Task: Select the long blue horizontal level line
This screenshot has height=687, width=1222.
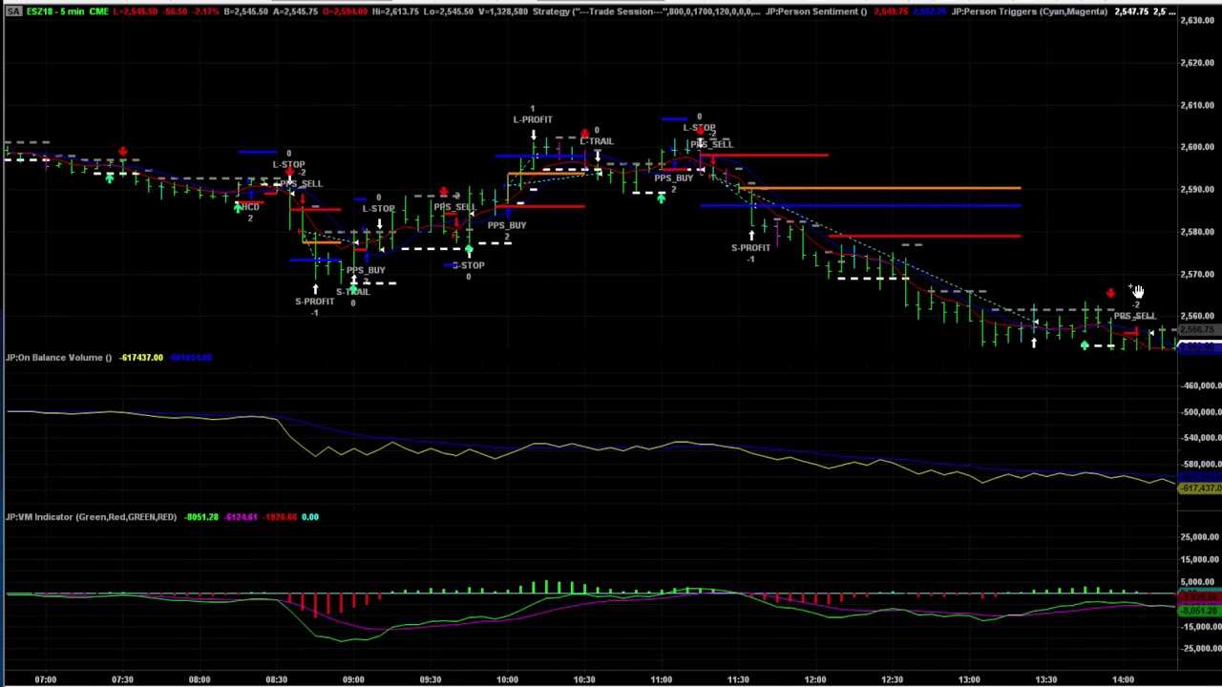Action: [860, 205]
